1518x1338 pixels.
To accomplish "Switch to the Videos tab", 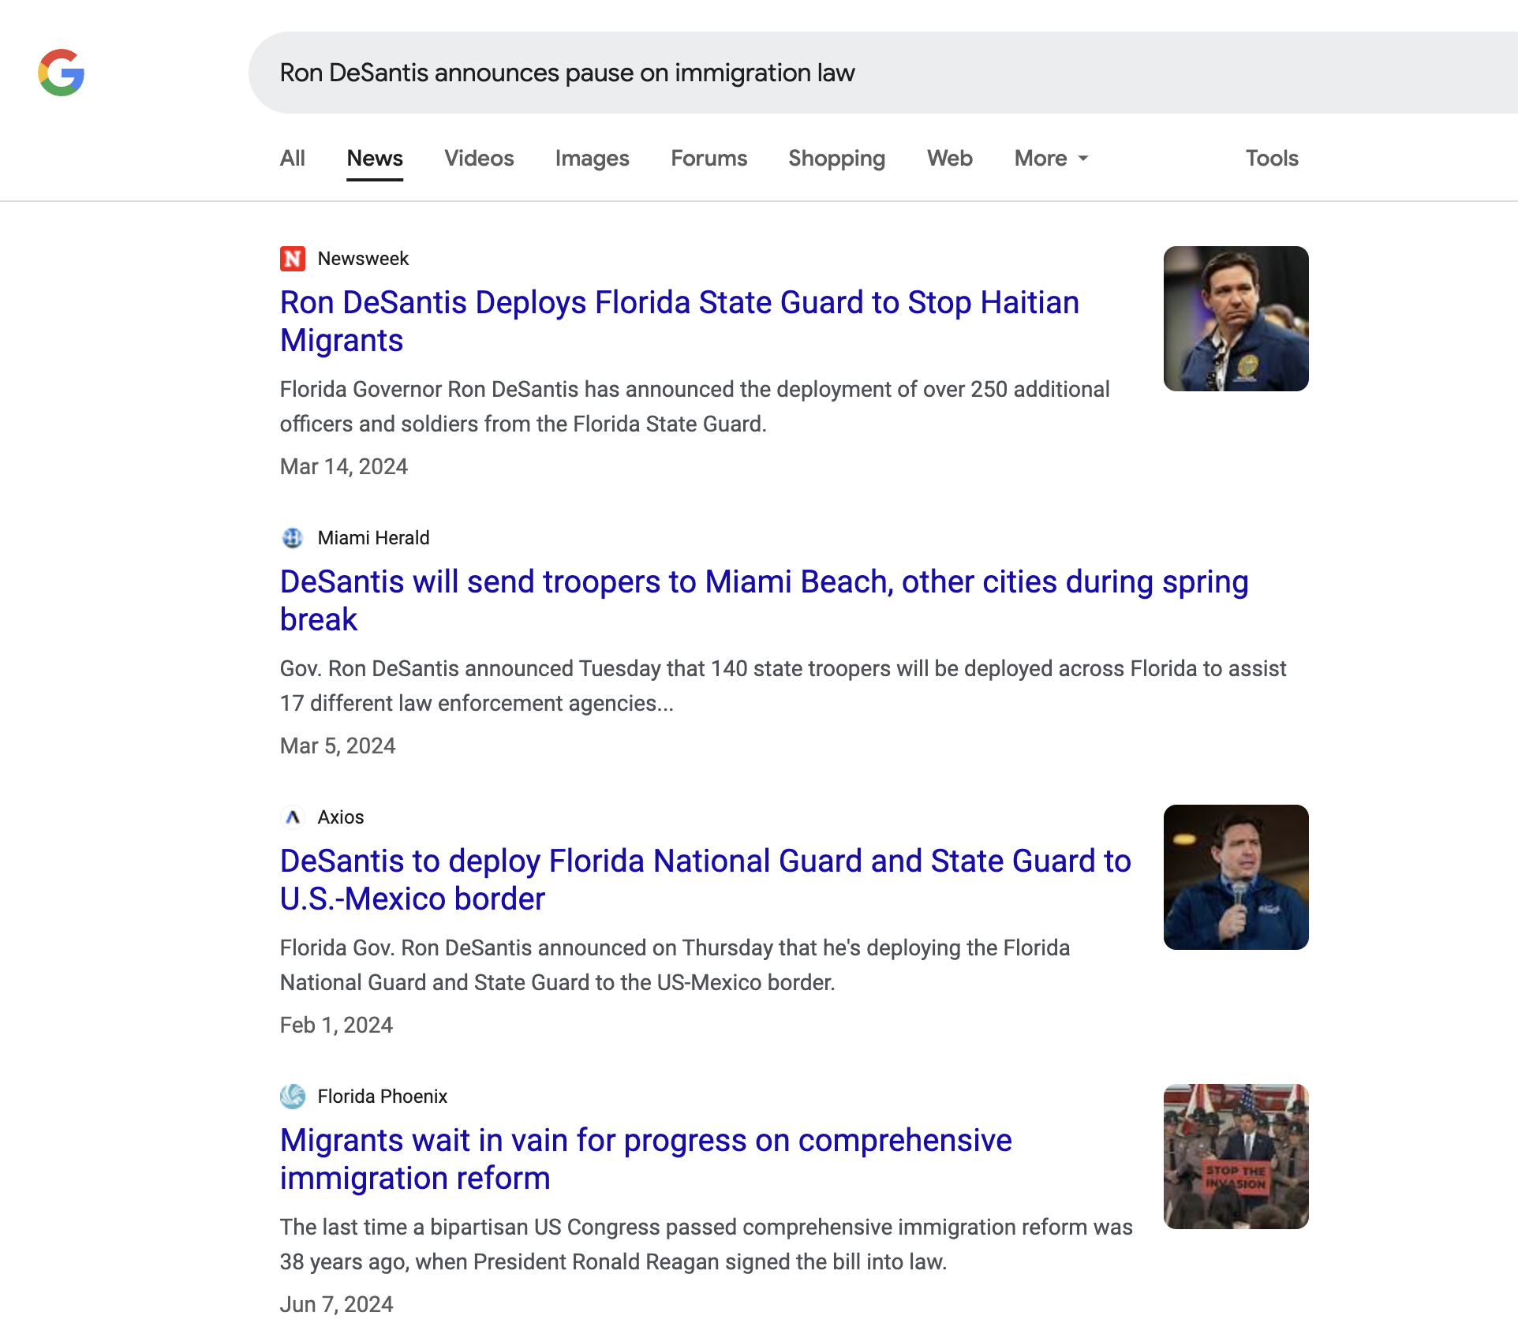I will click(479, 159).
